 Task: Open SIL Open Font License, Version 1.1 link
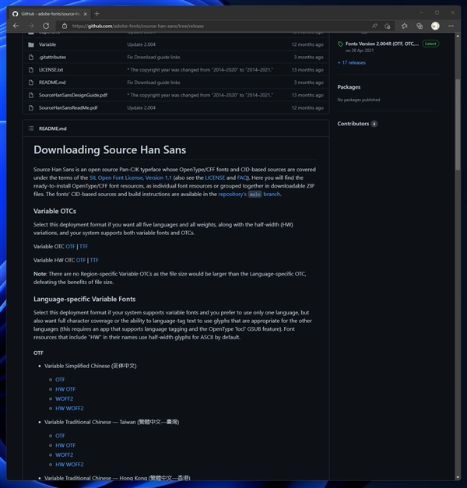131,177
